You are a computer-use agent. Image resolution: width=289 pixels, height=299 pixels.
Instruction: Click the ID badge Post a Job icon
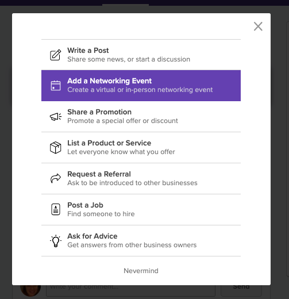(56, 209)
